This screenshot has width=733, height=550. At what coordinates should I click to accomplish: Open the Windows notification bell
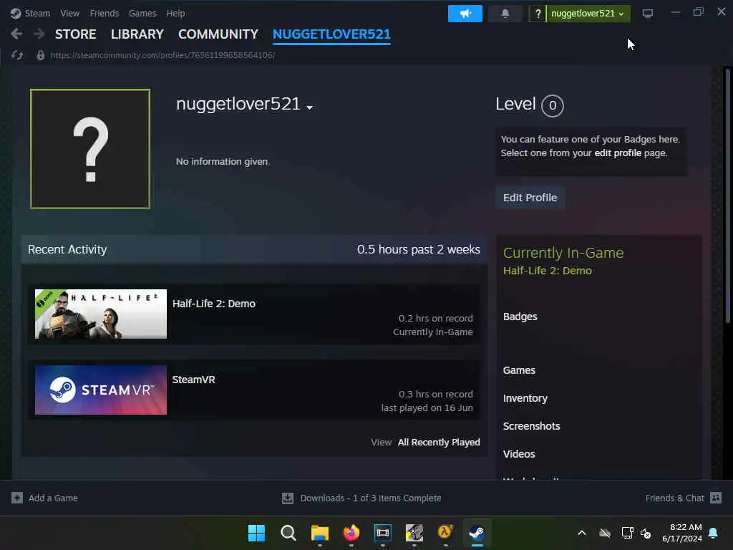tap(714, 533)
